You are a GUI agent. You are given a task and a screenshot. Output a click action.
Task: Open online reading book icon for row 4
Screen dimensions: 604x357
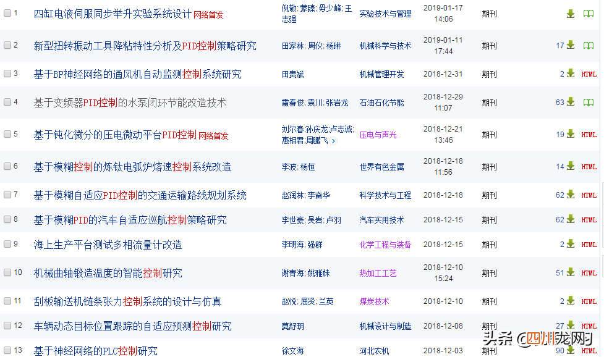coord(588,103)
